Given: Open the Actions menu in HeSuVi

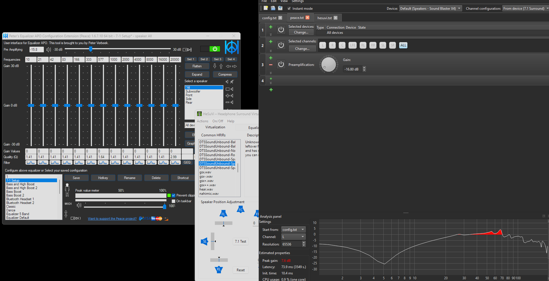Looking at the screenshot, I should pyautogui.click(x=203, y=121).
